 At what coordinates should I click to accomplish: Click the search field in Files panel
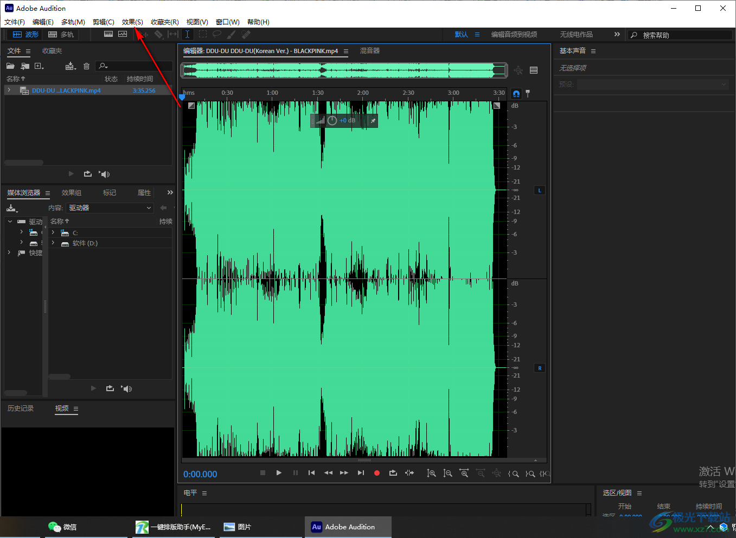tap(134, 66)
